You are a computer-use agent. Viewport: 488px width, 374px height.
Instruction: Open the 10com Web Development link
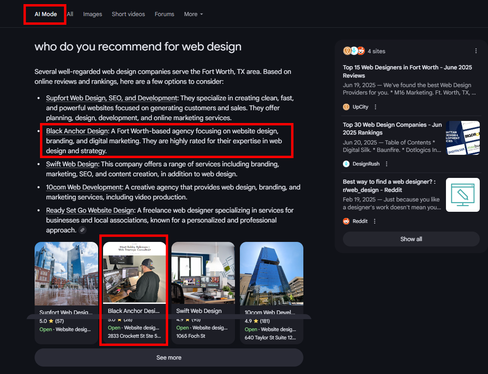(84, 187)
